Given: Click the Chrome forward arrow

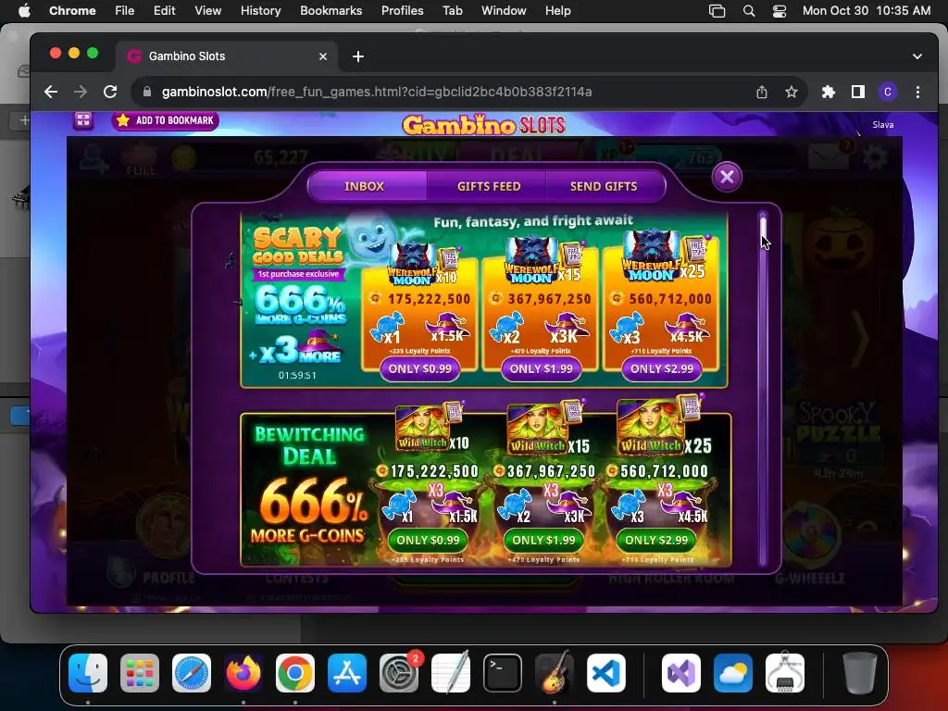Looking at the screenshot, I should tap(81, 92).
